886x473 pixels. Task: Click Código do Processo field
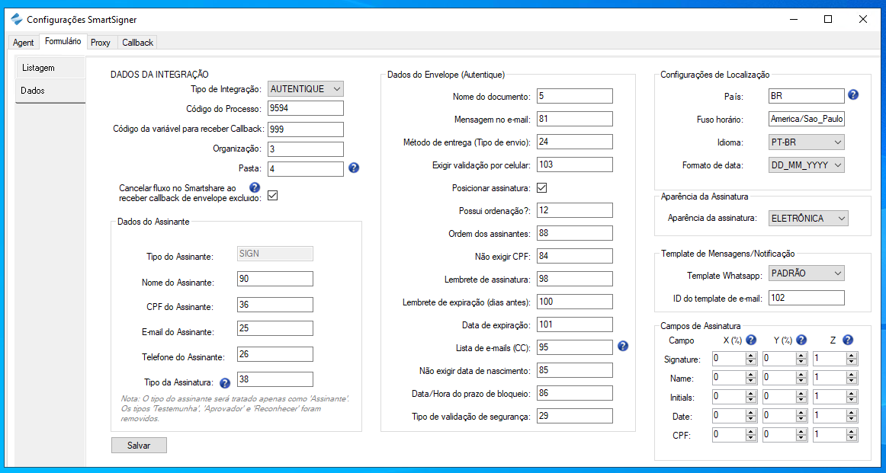pos(305,108)
